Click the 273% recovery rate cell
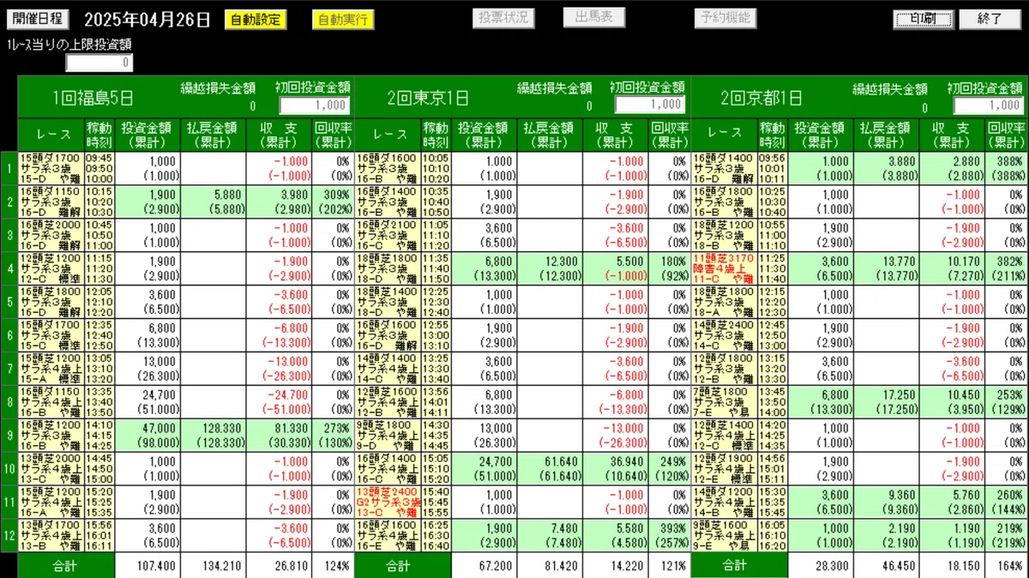 click(333, 436)
